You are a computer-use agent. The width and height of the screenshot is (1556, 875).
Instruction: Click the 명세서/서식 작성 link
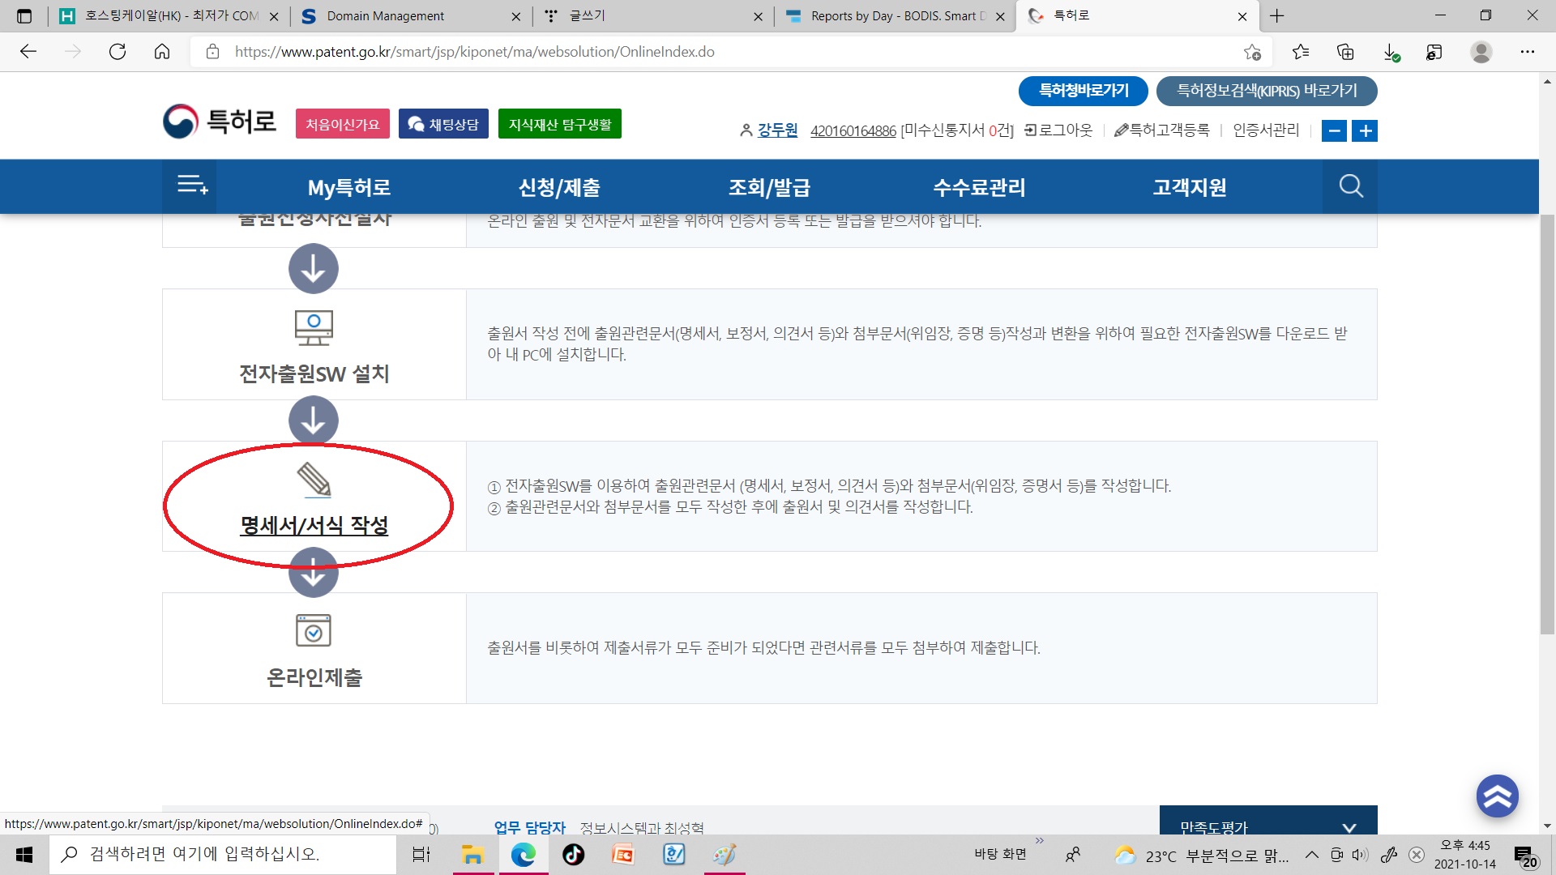pyautogui.click(x=314, y=525)
